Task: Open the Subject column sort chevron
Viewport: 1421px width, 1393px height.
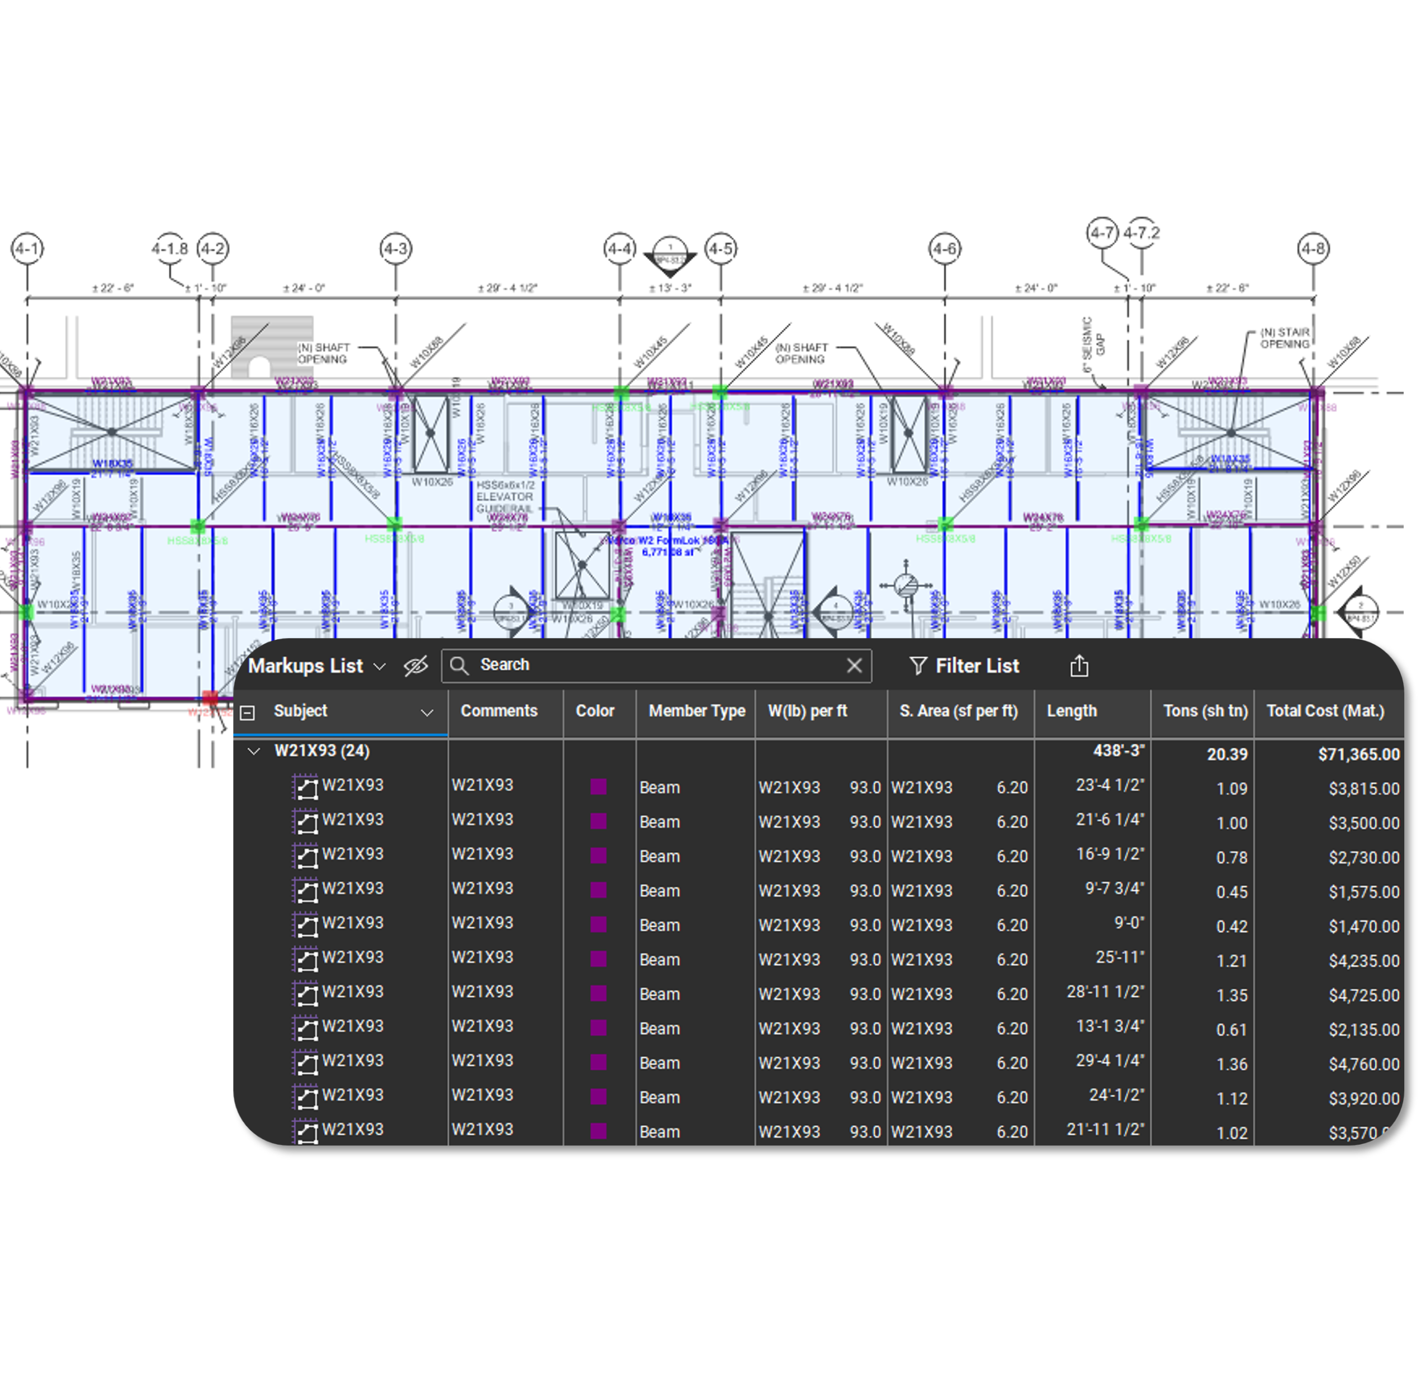Action: pyautogui.click(x=427, y=712)
